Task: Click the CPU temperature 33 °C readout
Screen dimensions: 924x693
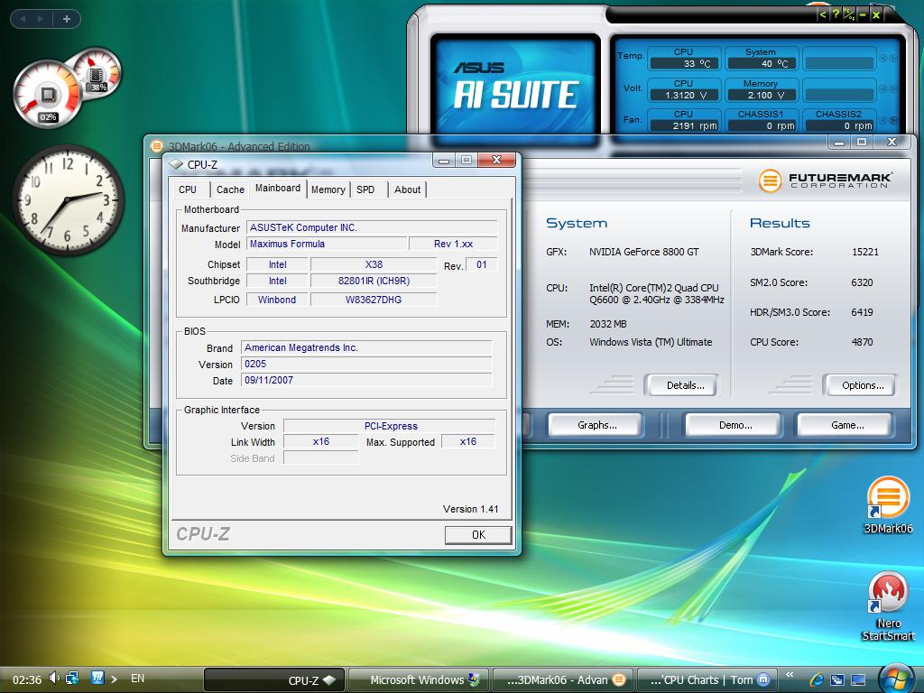Action: [x=684, y=64]
